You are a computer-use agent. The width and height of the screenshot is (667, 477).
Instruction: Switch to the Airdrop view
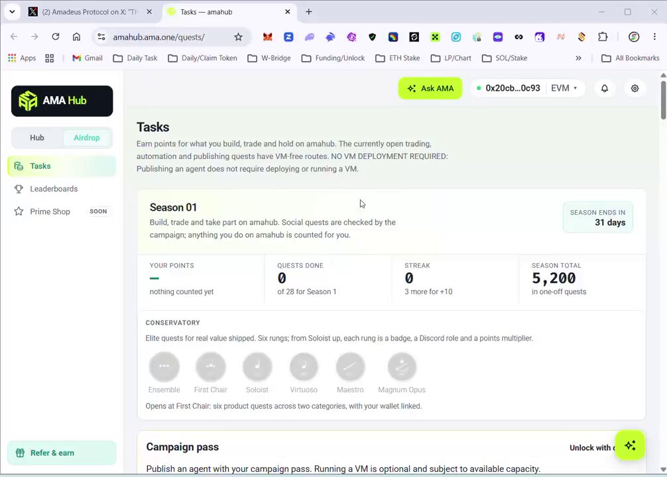pos(87,138)
